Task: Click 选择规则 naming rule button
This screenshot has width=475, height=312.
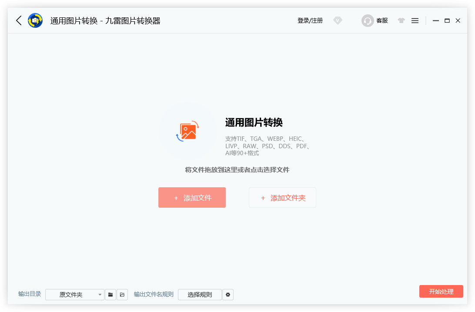Action: tap(200, 295)
